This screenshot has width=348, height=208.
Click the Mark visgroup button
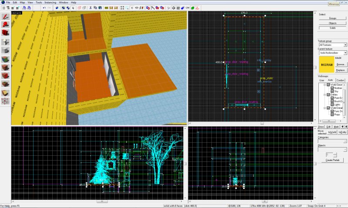[x=336, y=127]
